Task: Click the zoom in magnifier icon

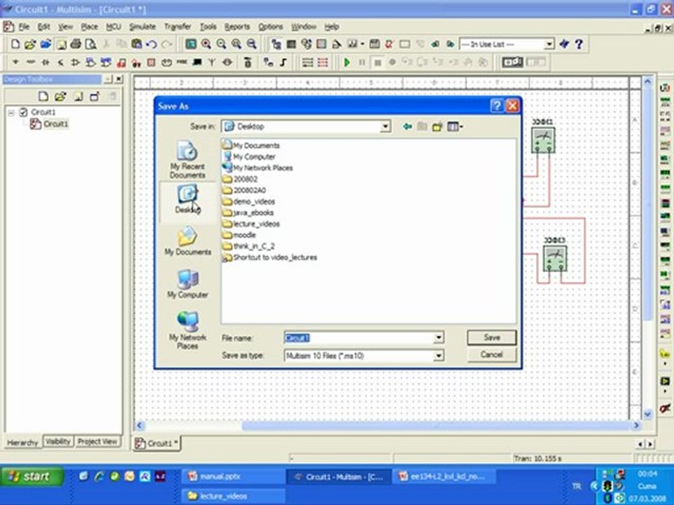Action: pyautogui.click(x=206, y=43)
